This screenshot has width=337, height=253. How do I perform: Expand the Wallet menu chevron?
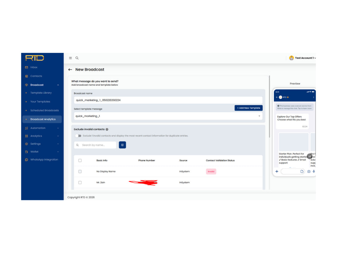pyautogui.click(x=58, y=152)
